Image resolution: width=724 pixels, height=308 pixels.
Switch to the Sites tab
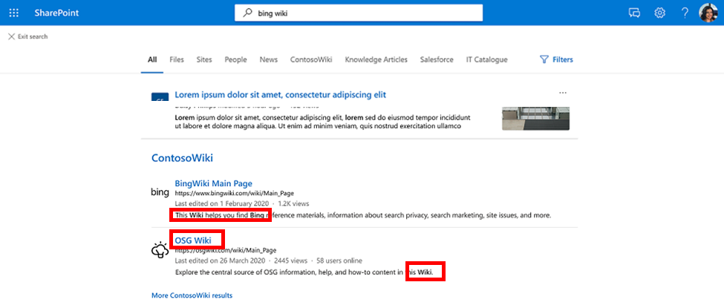tap(204, 59)
